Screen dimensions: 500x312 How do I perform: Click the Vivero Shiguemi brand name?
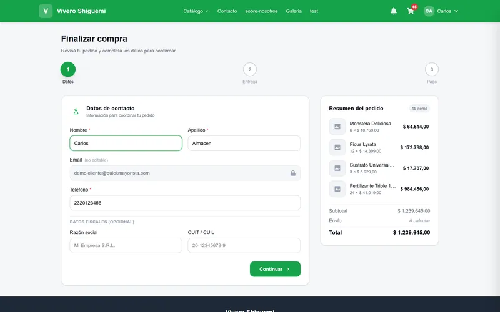click(x=81, y=11)
